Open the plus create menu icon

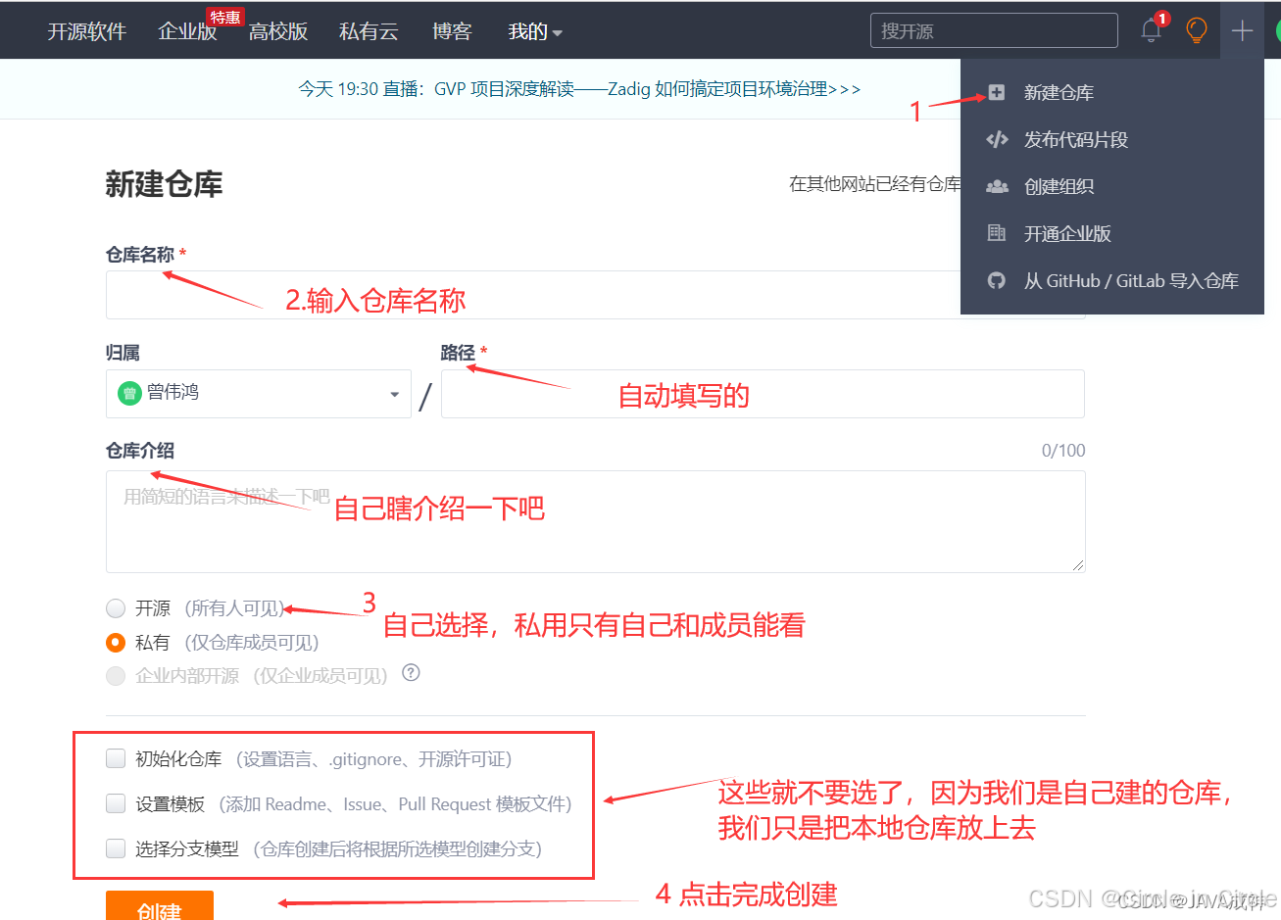click(1242, 30)
